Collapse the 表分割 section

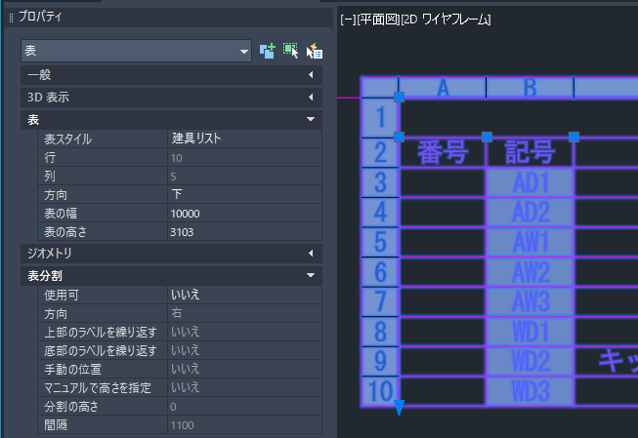[171, 275]
